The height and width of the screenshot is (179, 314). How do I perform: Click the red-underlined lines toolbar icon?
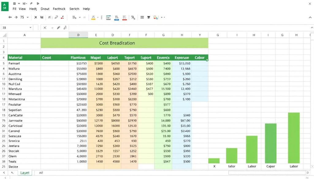(x=124, y=18)
